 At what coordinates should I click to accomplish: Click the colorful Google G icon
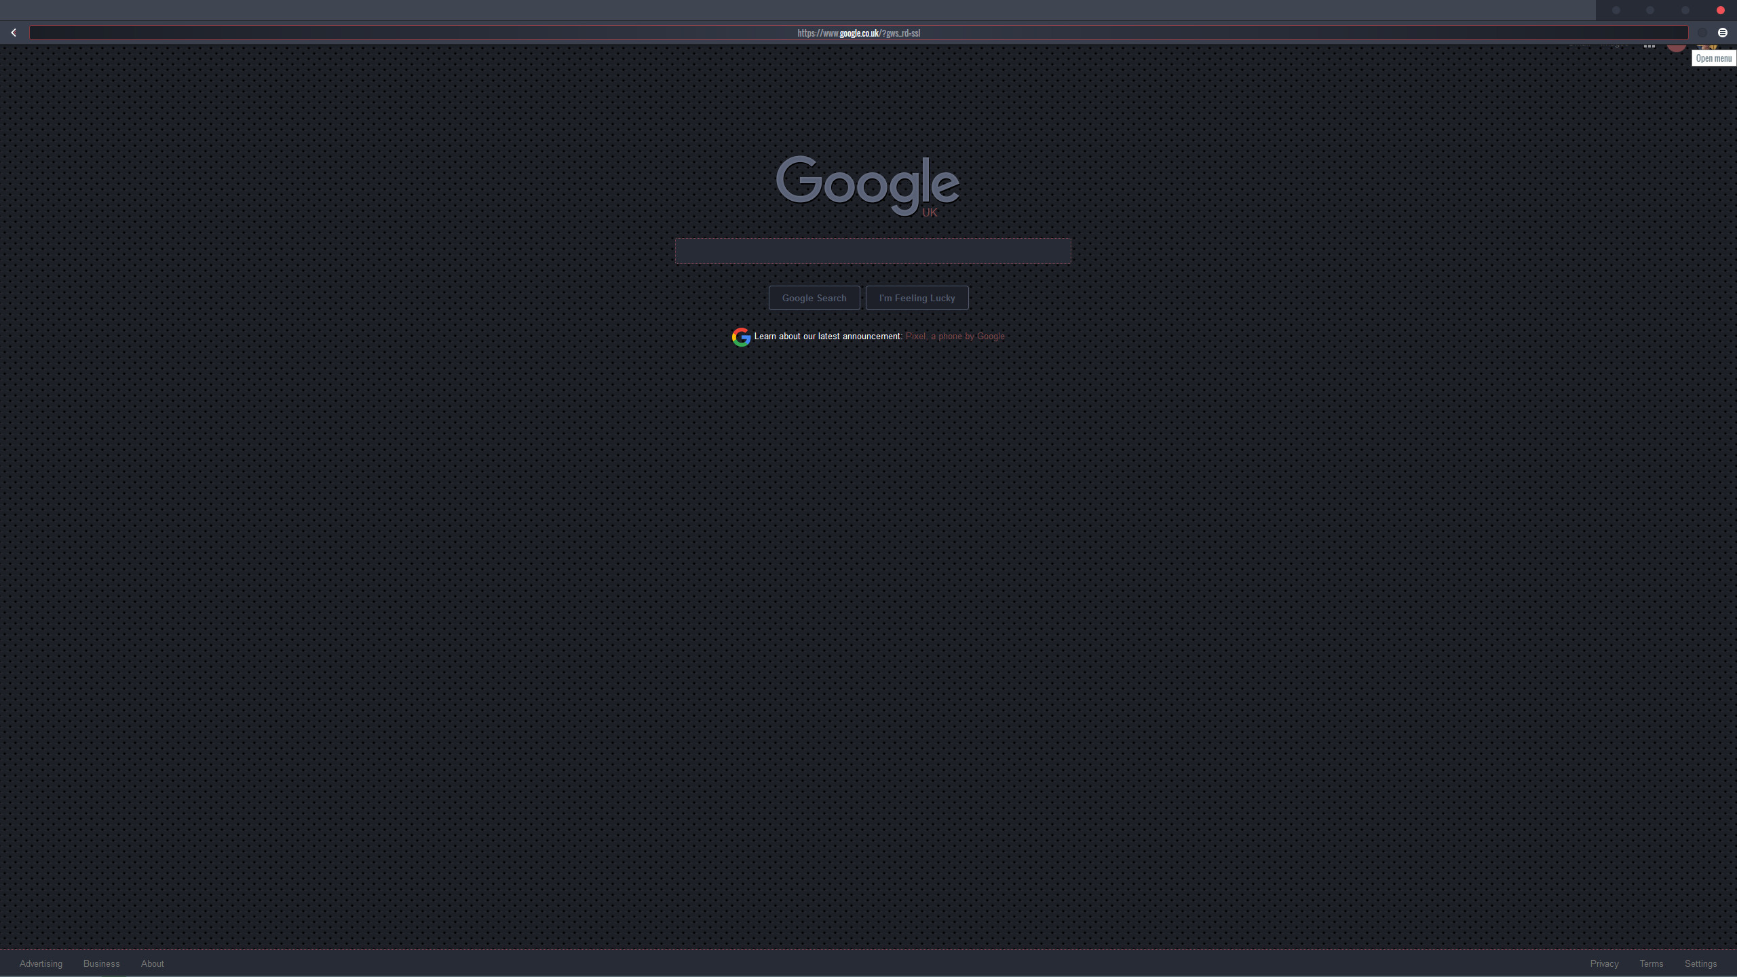(741, 337)
